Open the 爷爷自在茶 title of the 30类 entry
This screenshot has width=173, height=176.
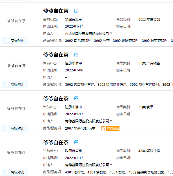pyautogui.click(x=56, y=11)
